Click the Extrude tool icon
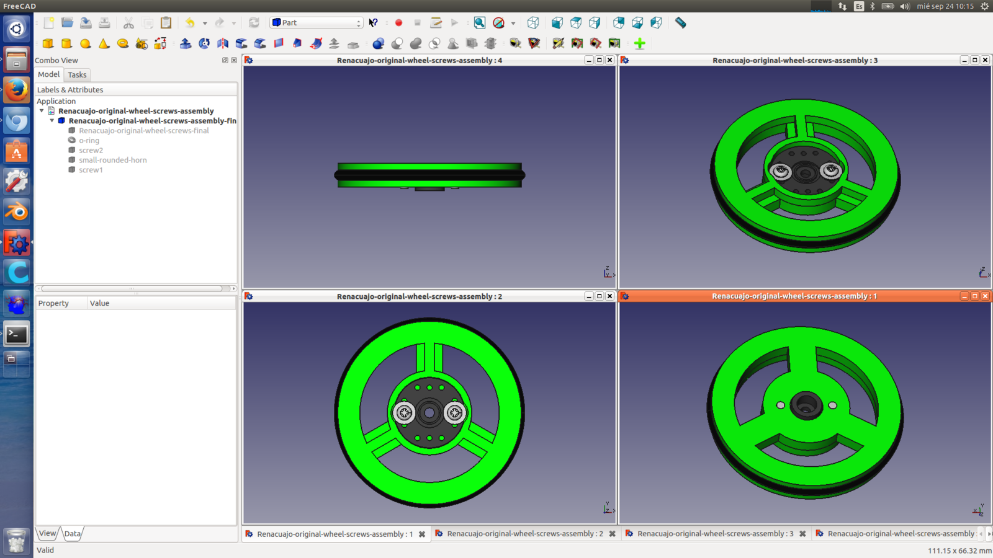 (185, 43)
